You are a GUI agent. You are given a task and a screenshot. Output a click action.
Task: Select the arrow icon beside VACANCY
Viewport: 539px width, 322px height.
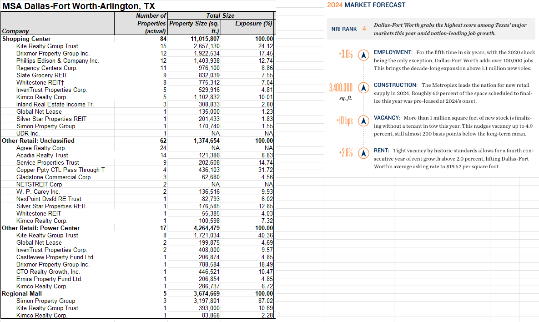pos(363,121)
